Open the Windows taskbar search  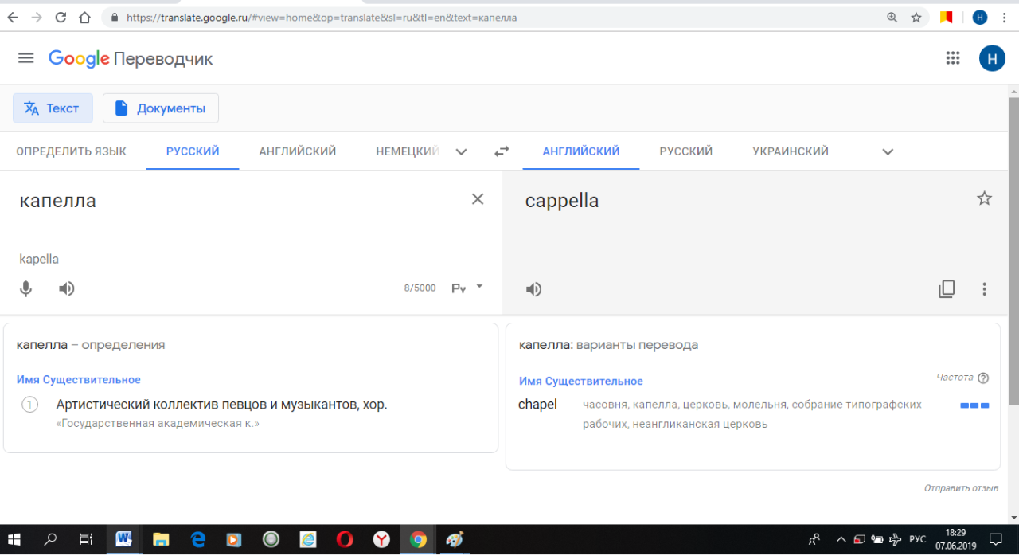(50, 539)
